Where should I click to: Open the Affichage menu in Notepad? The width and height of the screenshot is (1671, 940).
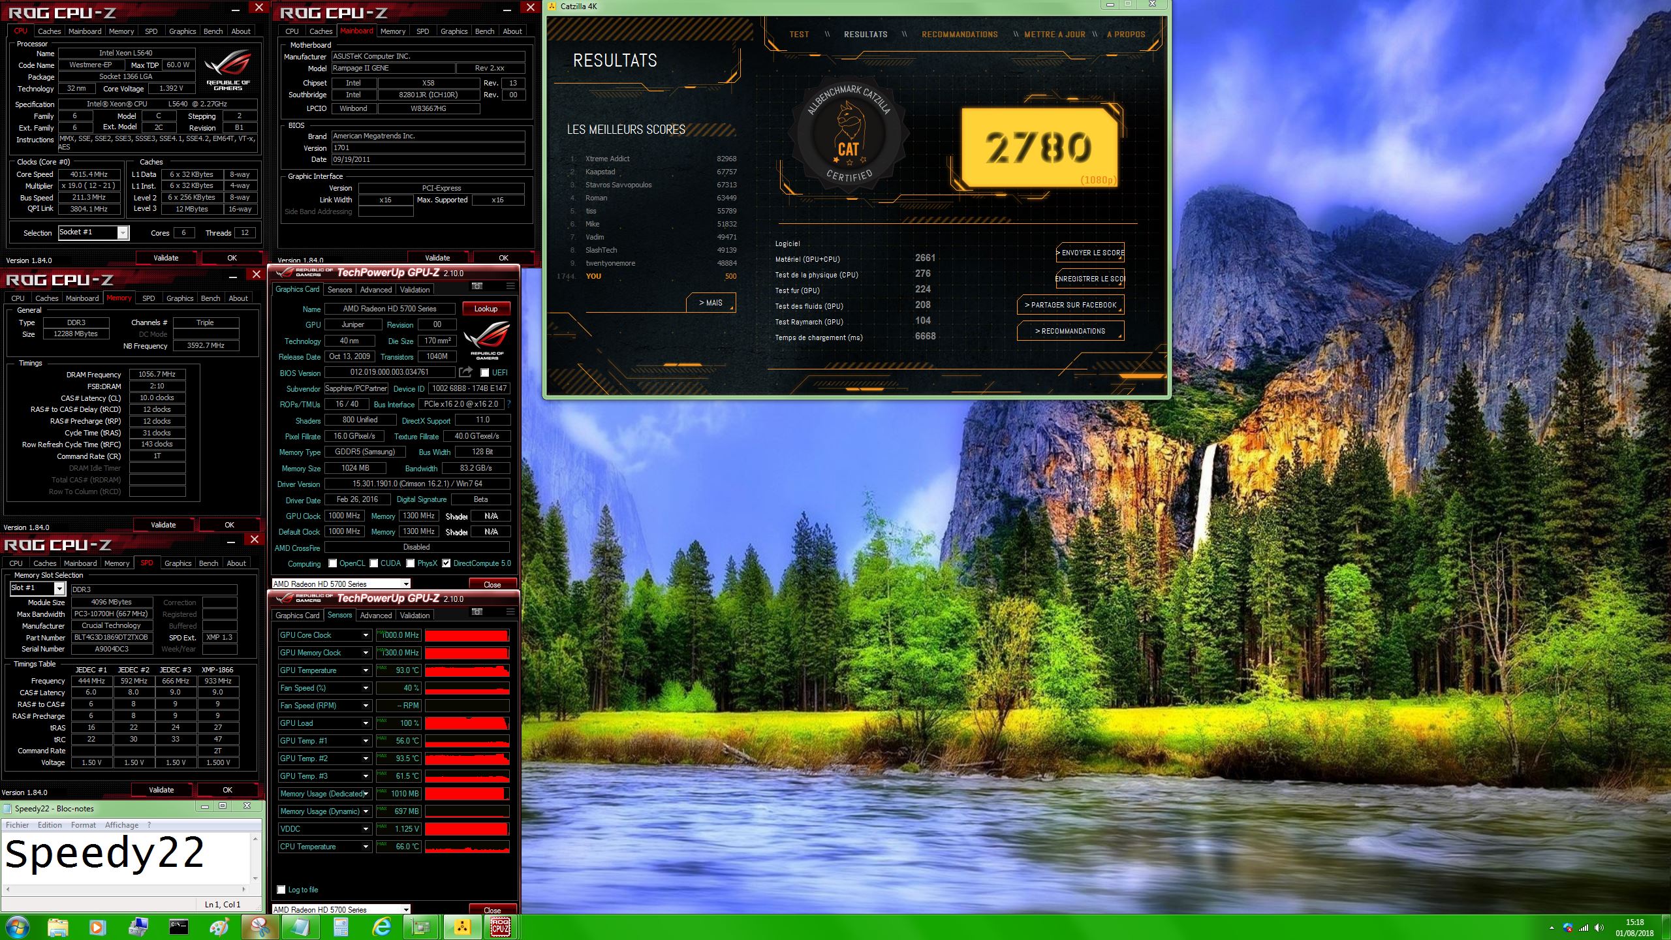tap(122, 825)
